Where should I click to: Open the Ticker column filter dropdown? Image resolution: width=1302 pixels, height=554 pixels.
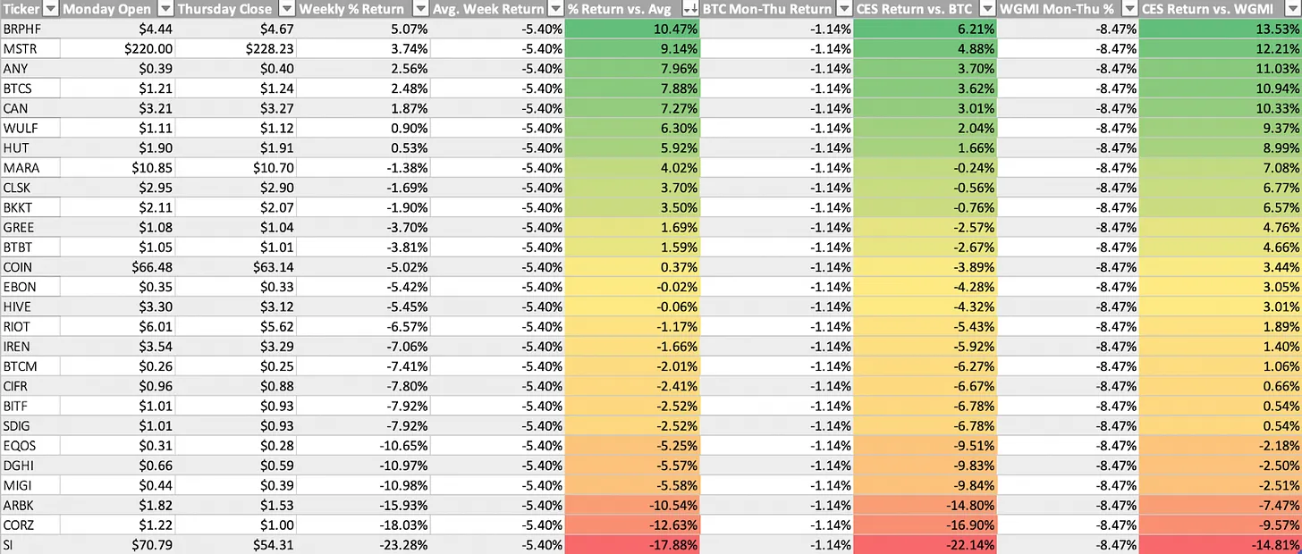[x=50, y=9]
